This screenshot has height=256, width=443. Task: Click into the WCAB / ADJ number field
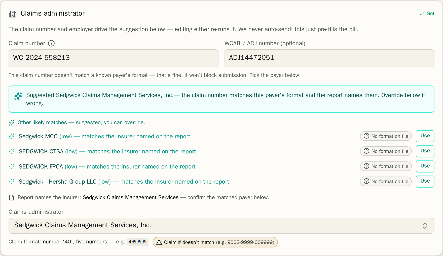[329, 58]
